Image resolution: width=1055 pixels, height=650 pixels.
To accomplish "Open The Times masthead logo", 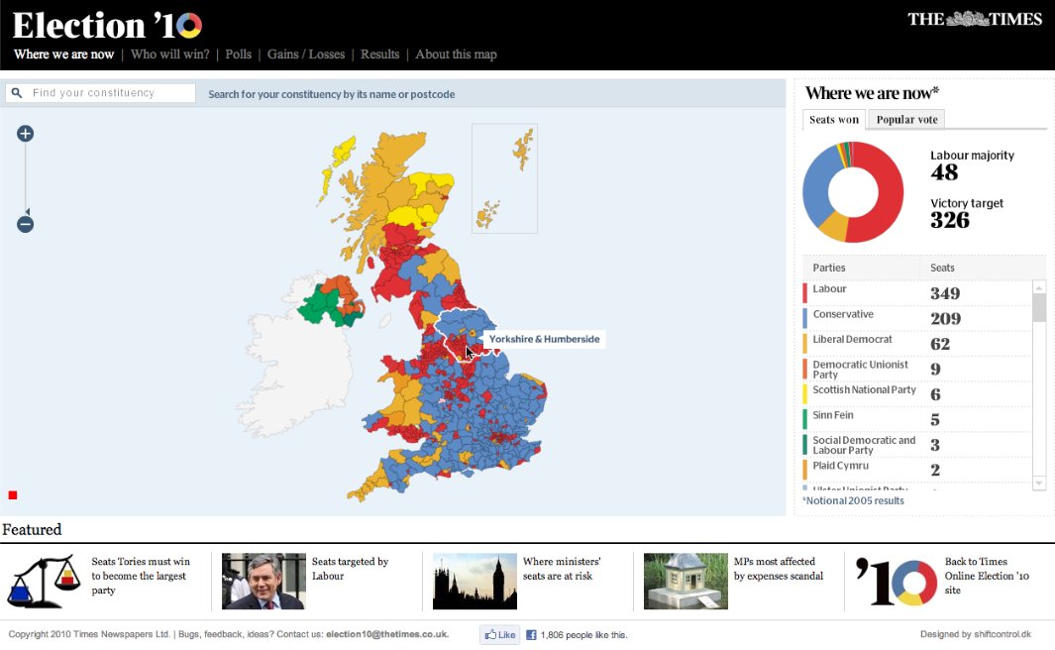I will pos(974,19).
